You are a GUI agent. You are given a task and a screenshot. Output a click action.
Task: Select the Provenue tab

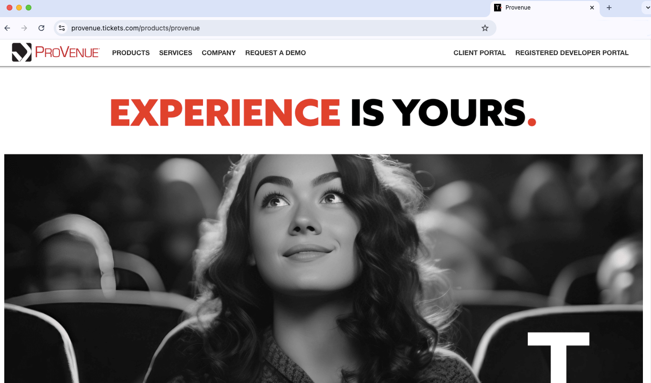[537, 8]
